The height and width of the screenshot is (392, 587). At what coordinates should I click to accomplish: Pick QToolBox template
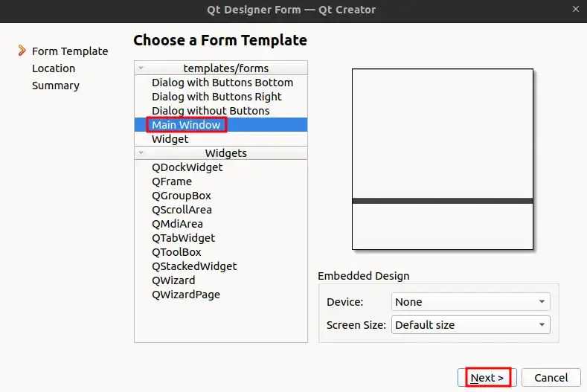[221, 252]
